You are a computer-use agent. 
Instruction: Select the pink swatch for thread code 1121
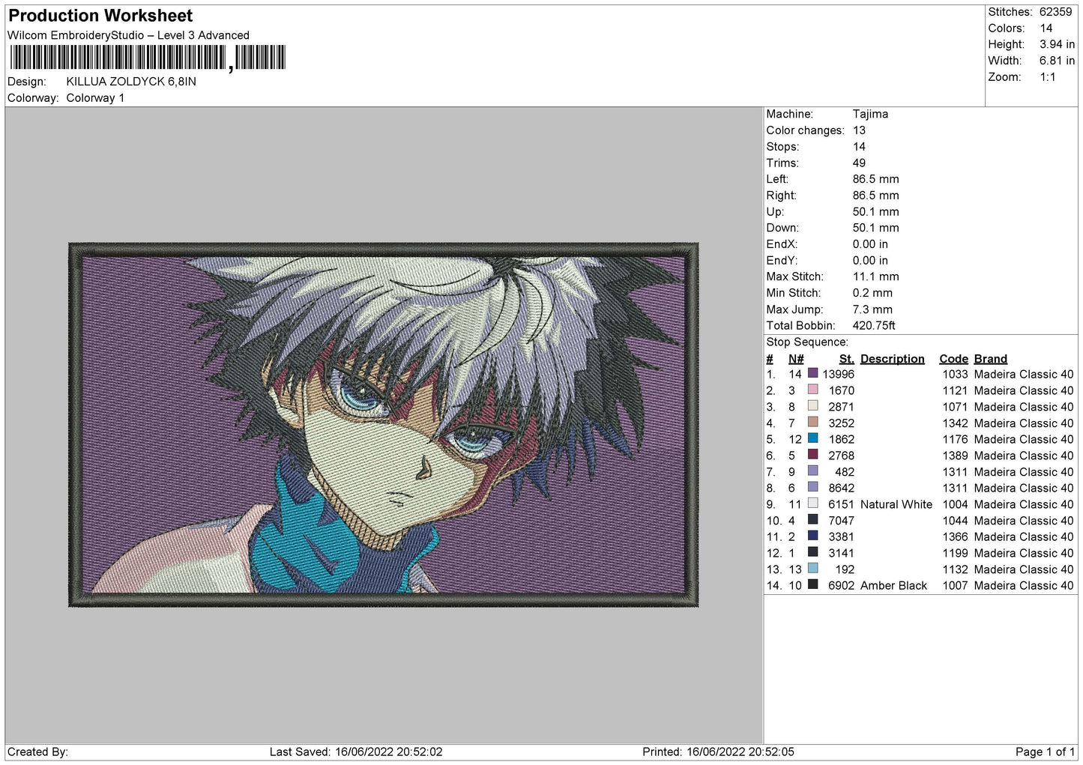click(812, 390)
